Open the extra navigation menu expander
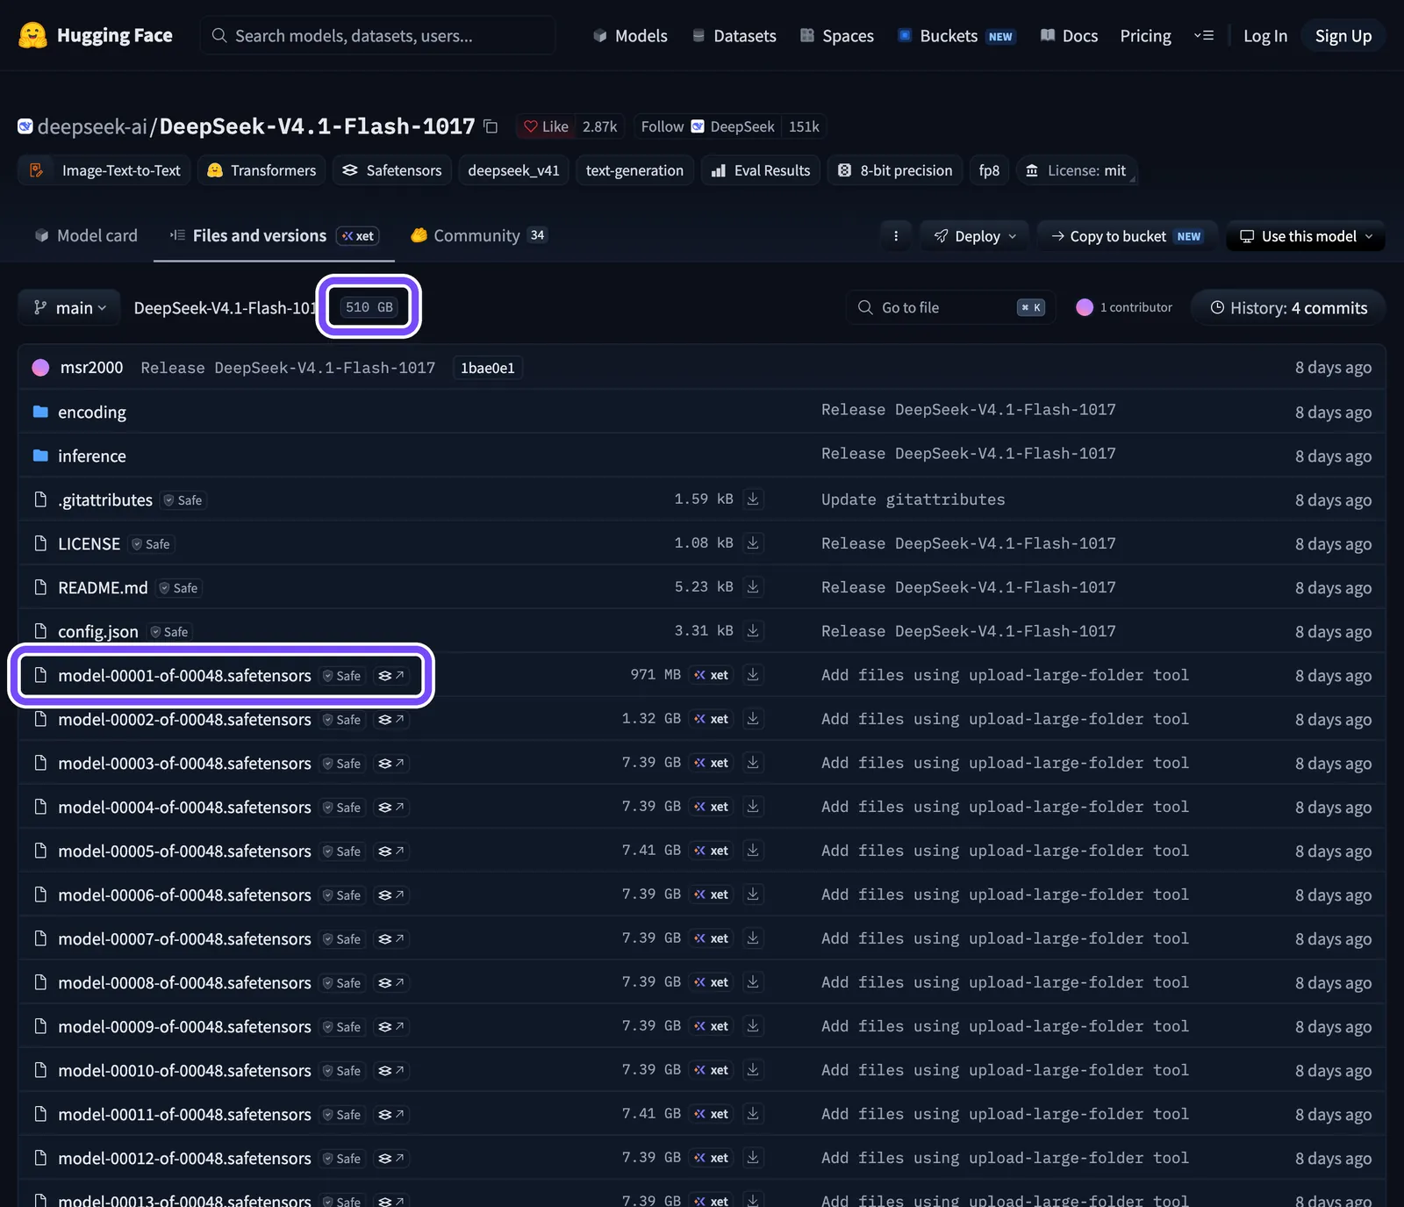 tap(1204, 35)
